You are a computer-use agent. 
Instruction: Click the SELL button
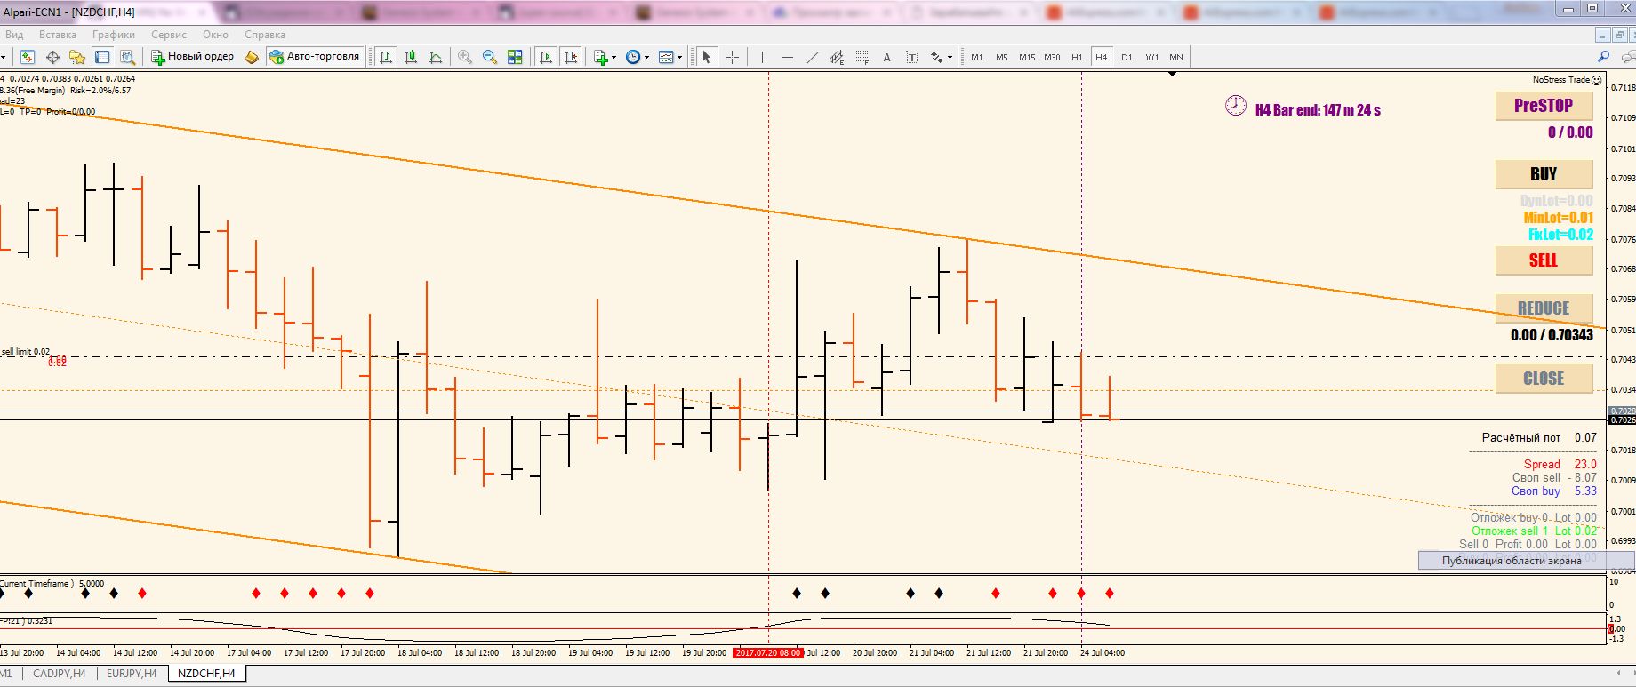click(1544, 260)
